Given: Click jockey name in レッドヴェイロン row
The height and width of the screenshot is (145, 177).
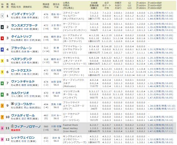Looking at the screenshot, I should click(x=56, y=138).
